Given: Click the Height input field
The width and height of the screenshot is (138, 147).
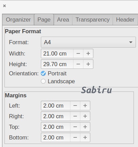Looking at the screenshot, I should click(57, 64).
